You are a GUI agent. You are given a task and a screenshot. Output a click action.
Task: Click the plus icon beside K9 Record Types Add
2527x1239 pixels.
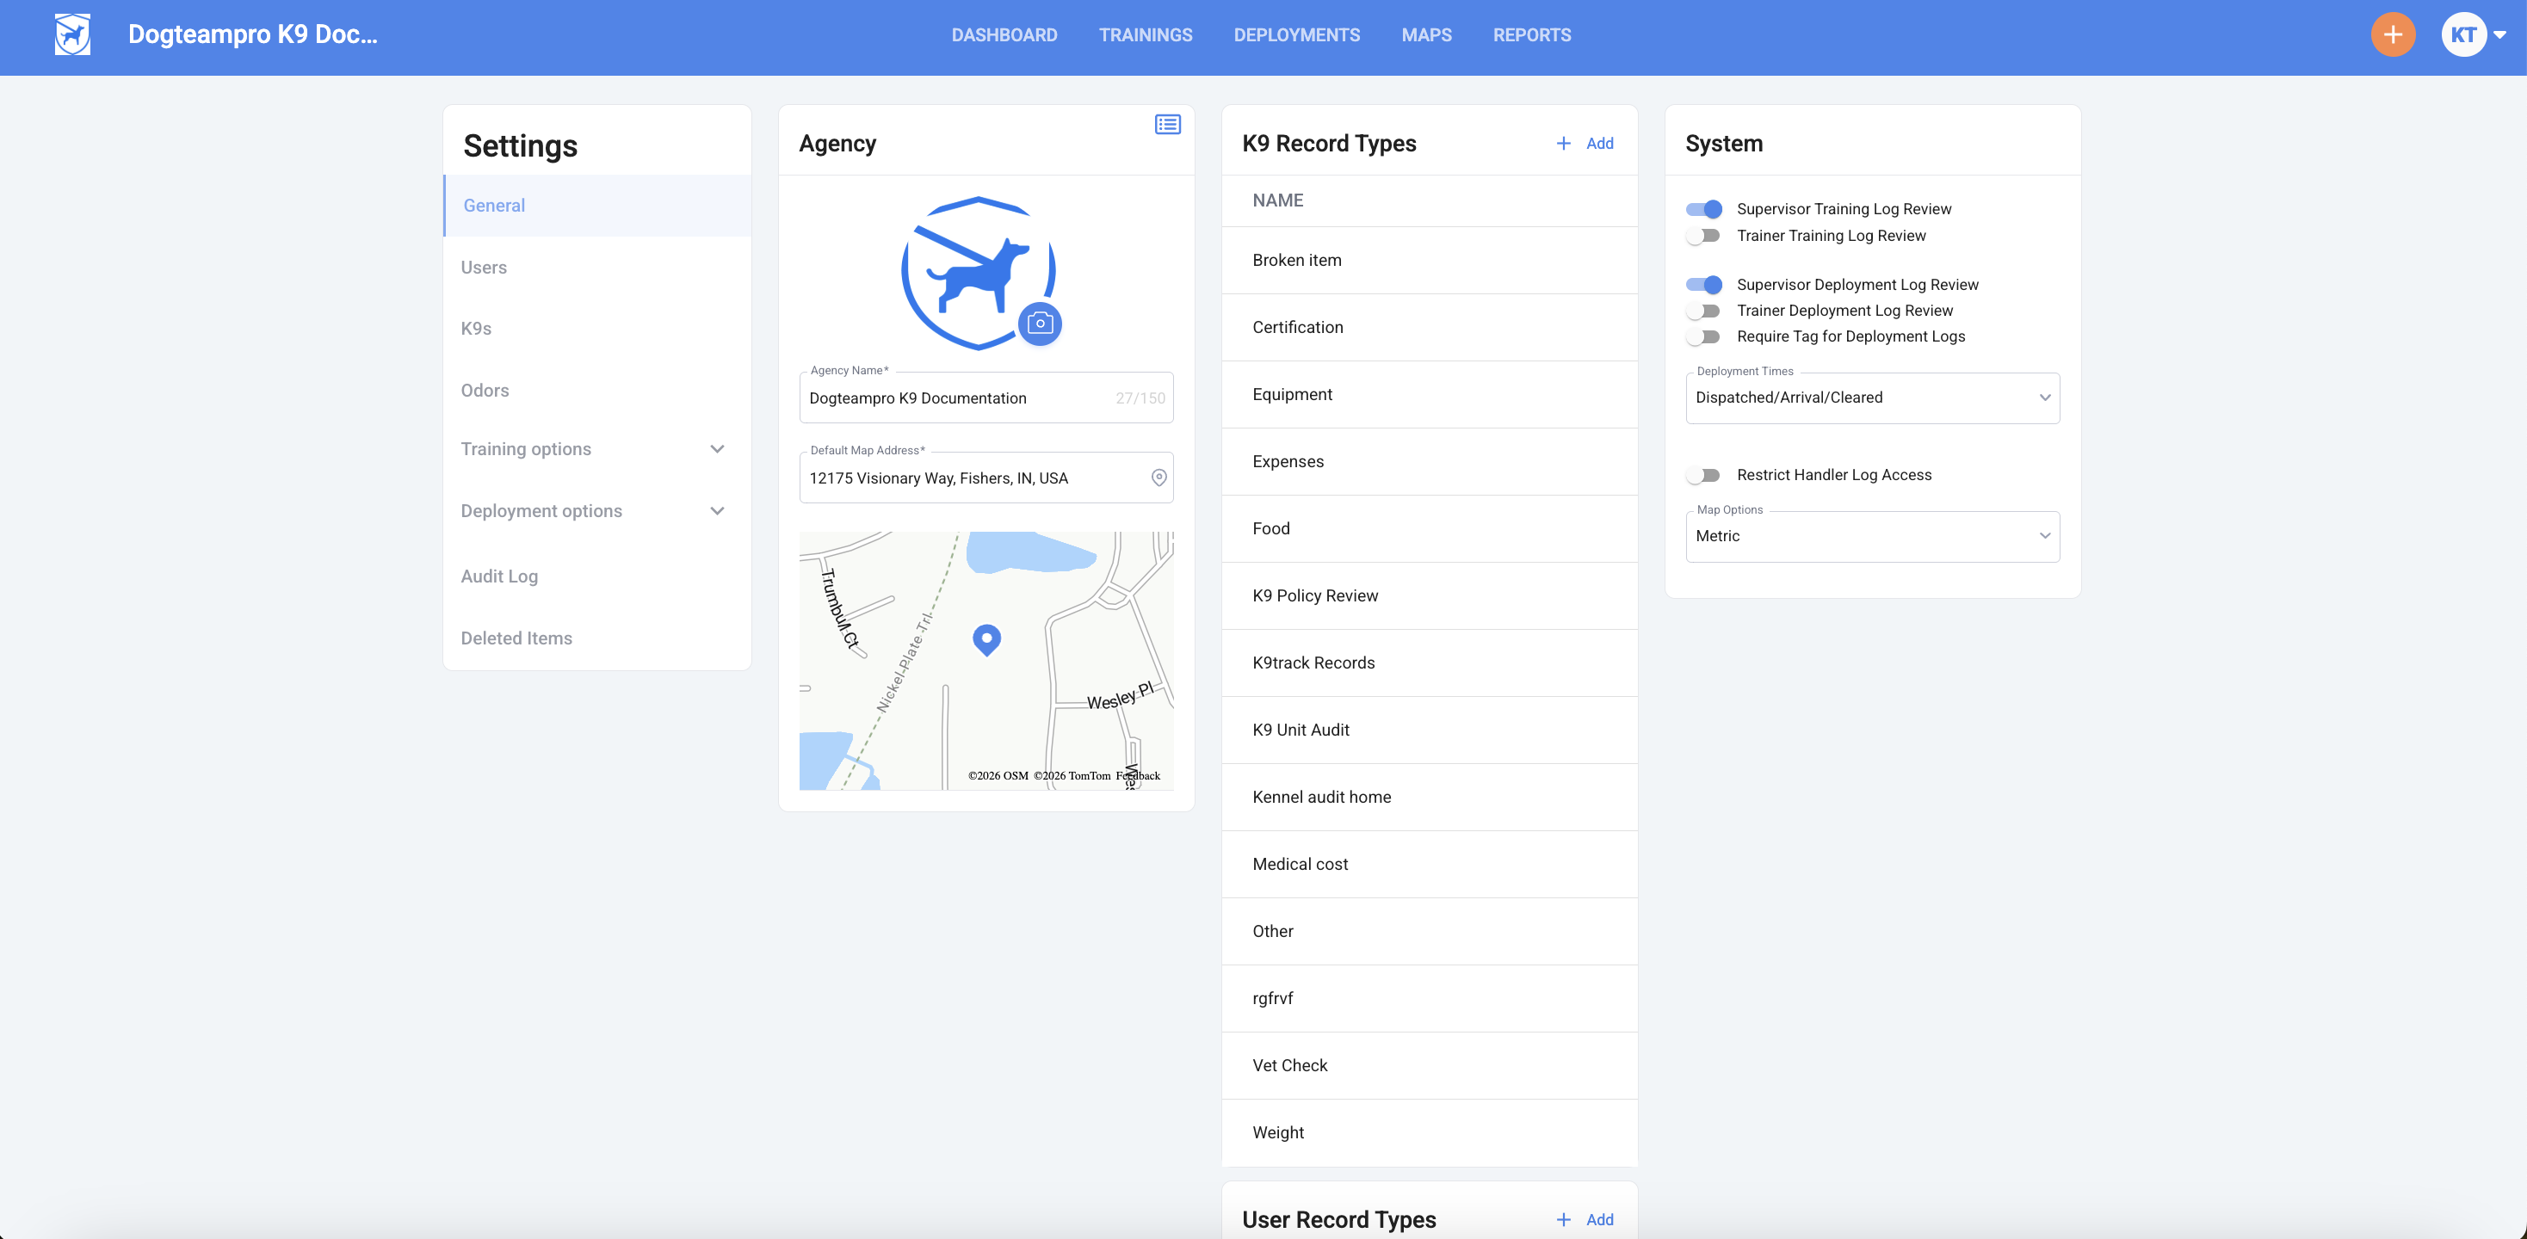tap(1564, 143)
